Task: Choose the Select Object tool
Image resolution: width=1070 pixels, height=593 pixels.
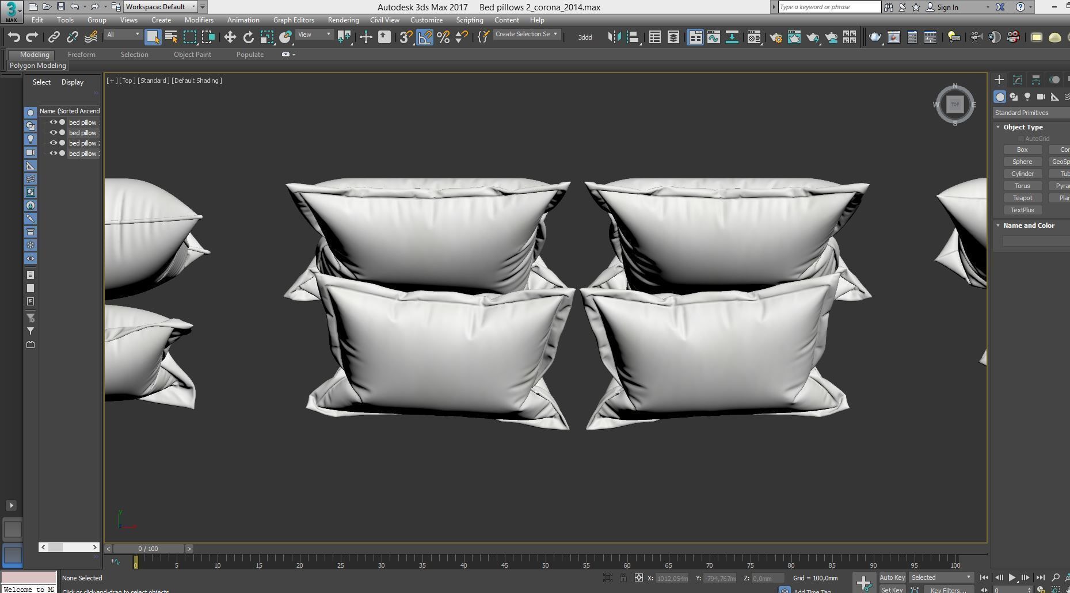Action: [153, 37]
